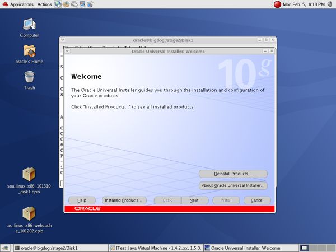This screenshot has width=336, height=252.
Task: Open the spreadsheet panel launcher icon
Action: coord(90,4)
